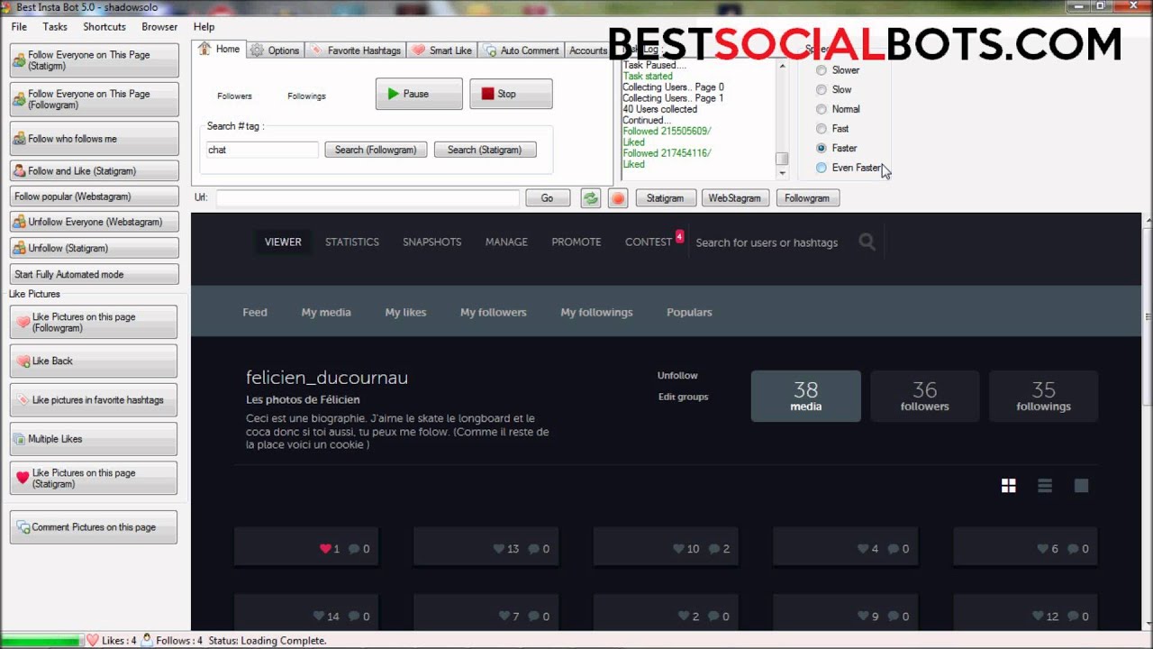The height and width of the screenshot is (649, 1153).
Task: Click in the Search #tag input field
Action: click(x=262, y=150)
